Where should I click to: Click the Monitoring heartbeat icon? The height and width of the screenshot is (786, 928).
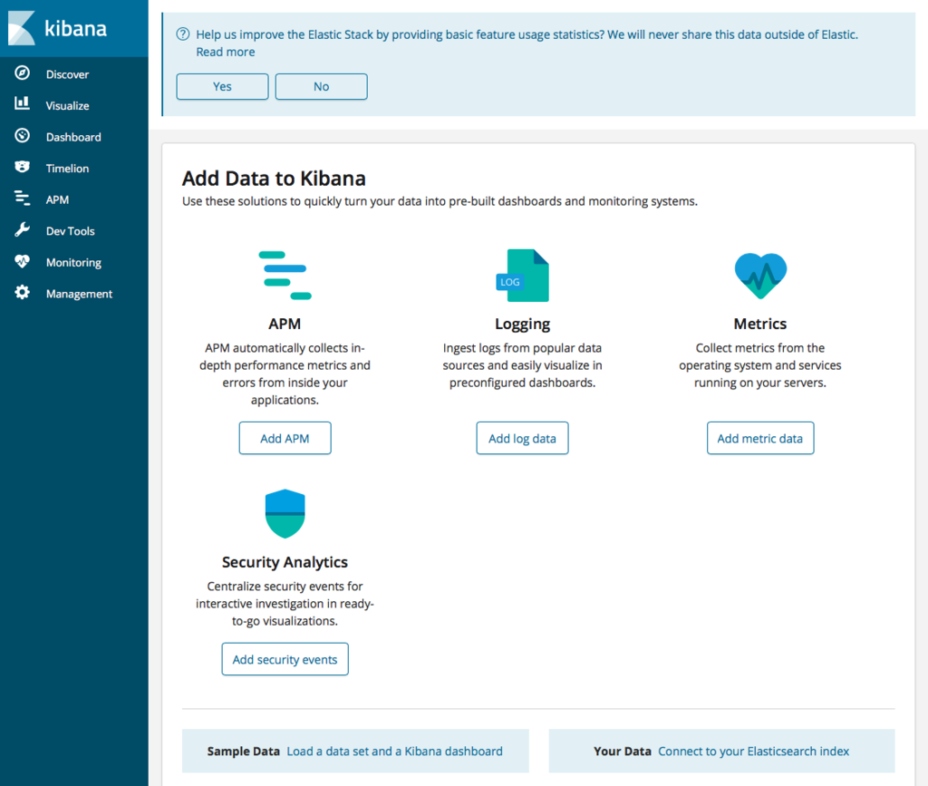pos(22,261)
